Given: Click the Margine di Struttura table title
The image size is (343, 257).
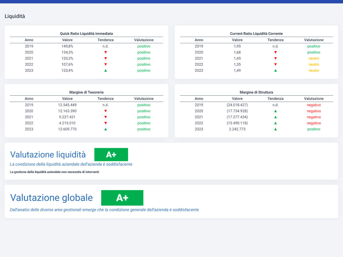Looking at the screenshot, I should 256,93.
